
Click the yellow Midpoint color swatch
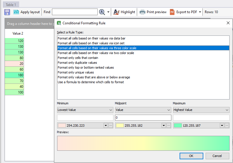pyautogui.click(x=120, y=125)
